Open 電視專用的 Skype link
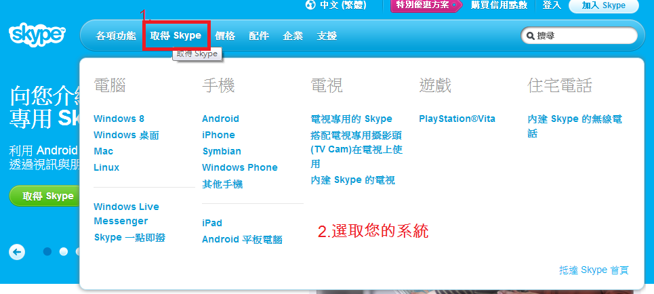 (x=352, y=119)
